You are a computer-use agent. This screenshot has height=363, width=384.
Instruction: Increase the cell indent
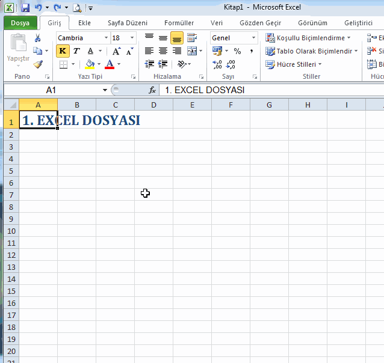tap(163, 64)
